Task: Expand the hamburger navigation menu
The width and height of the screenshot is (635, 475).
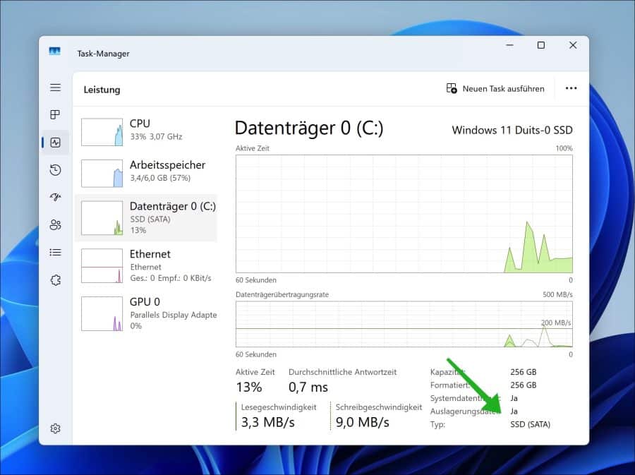Action: [55, 88]
